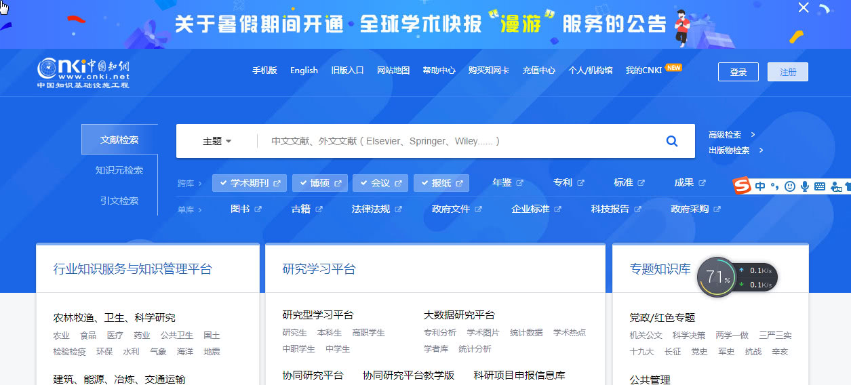This screenshot has width=851, height=385.
Task: Open 专利分析 link
Action: (x=440, y=333)
